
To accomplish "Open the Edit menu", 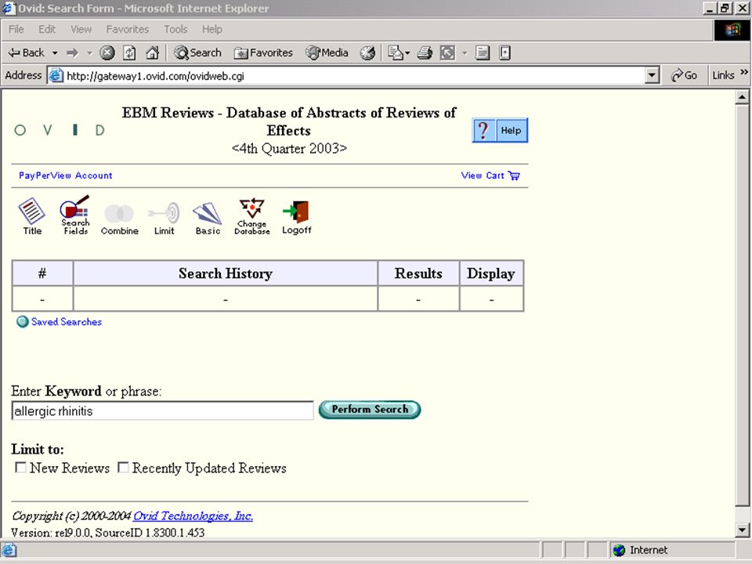I will pos(47,29).
